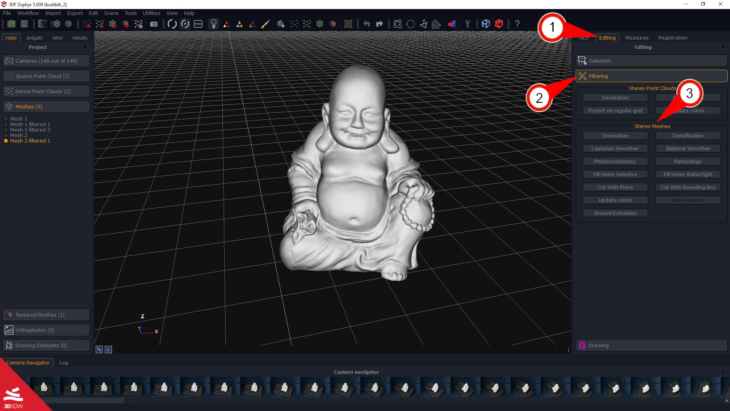Click the red 3DF Zephyr cube icon
Screen dimensions: 730x411
(499, 24)
